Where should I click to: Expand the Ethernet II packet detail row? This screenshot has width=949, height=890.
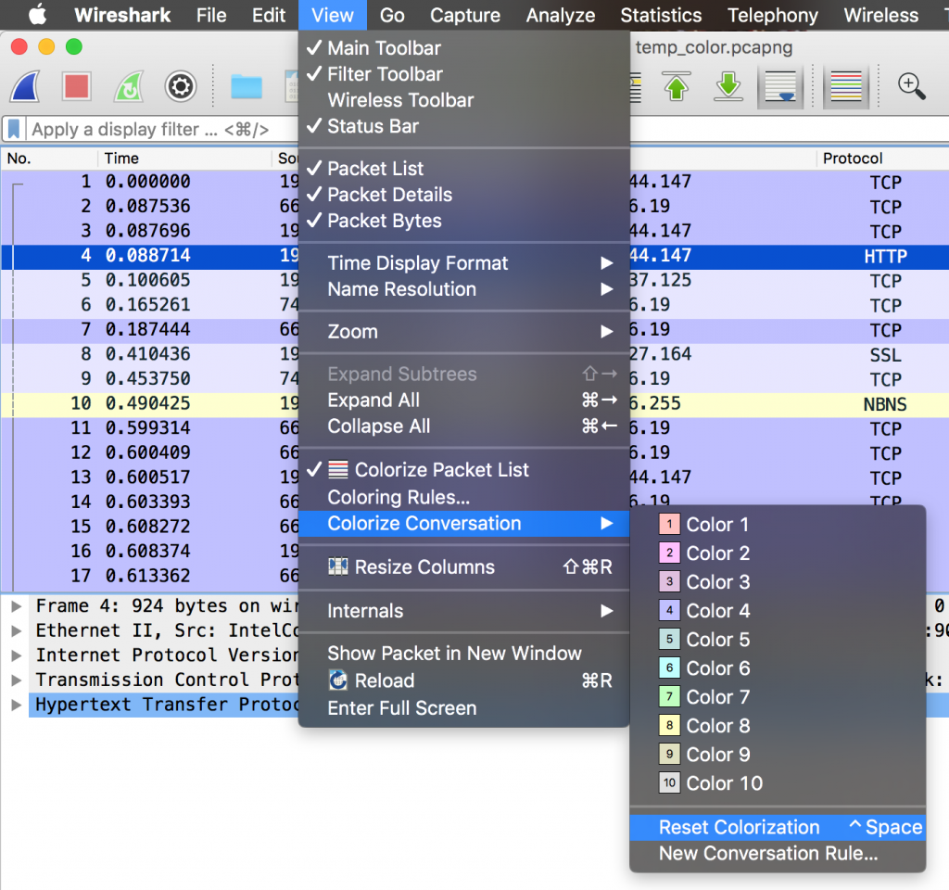16,630
